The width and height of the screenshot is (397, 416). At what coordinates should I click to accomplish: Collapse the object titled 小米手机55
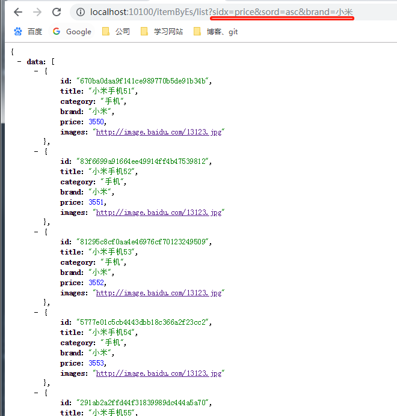click(x=36, y=393)
